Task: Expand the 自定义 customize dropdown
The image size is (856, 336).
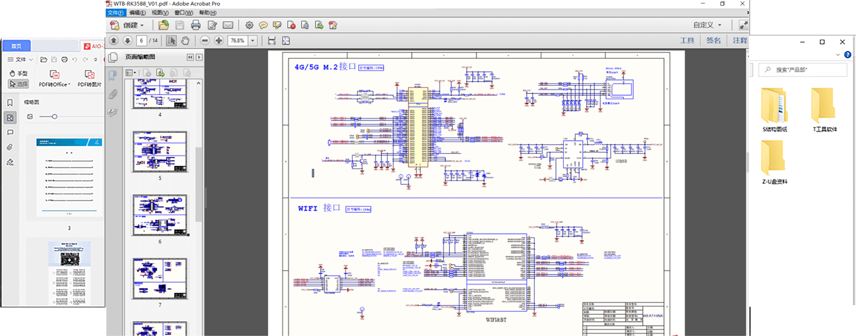Action: [x=720, y=25]
